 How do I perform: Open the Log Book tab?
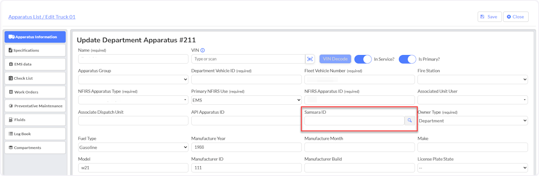[35, 133]
